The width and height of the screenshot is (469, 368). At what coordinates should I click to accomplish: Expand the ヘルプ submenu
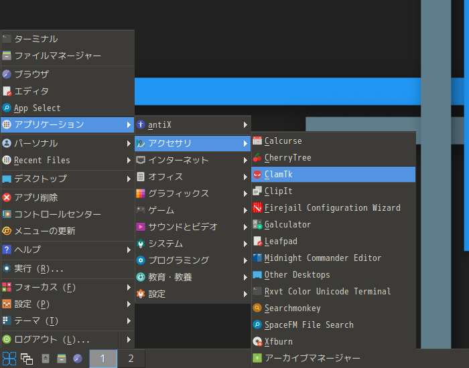pyautogui.click(x=68, y=250)
